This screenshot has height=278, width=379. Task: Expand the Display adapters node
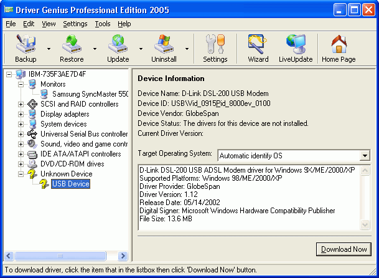pos(21,114)
